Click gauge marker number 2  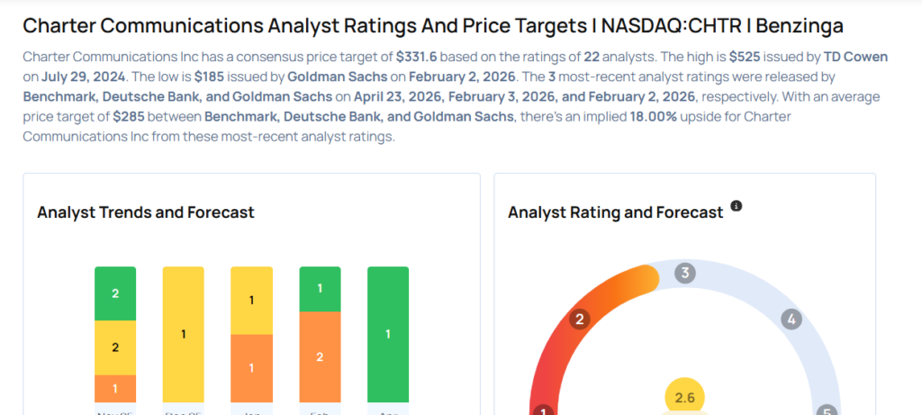pyautogui.click(x=581, y=320)
